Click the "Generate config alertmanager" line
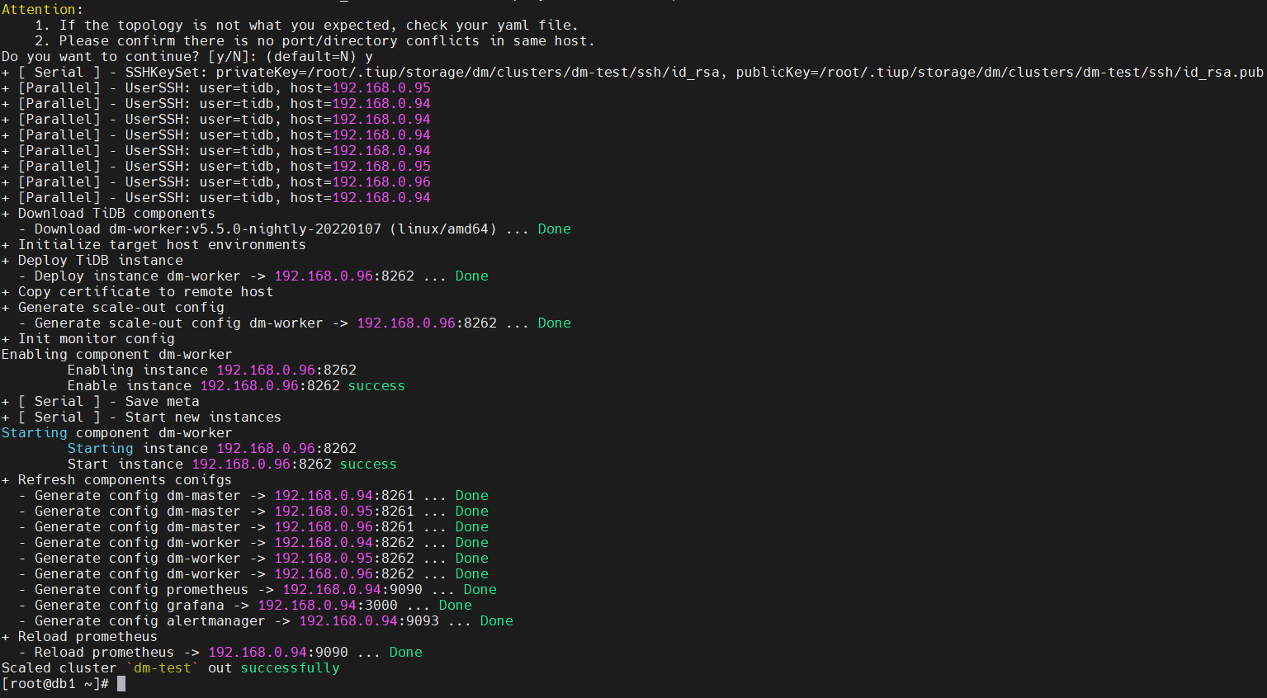 click(266, 621)
